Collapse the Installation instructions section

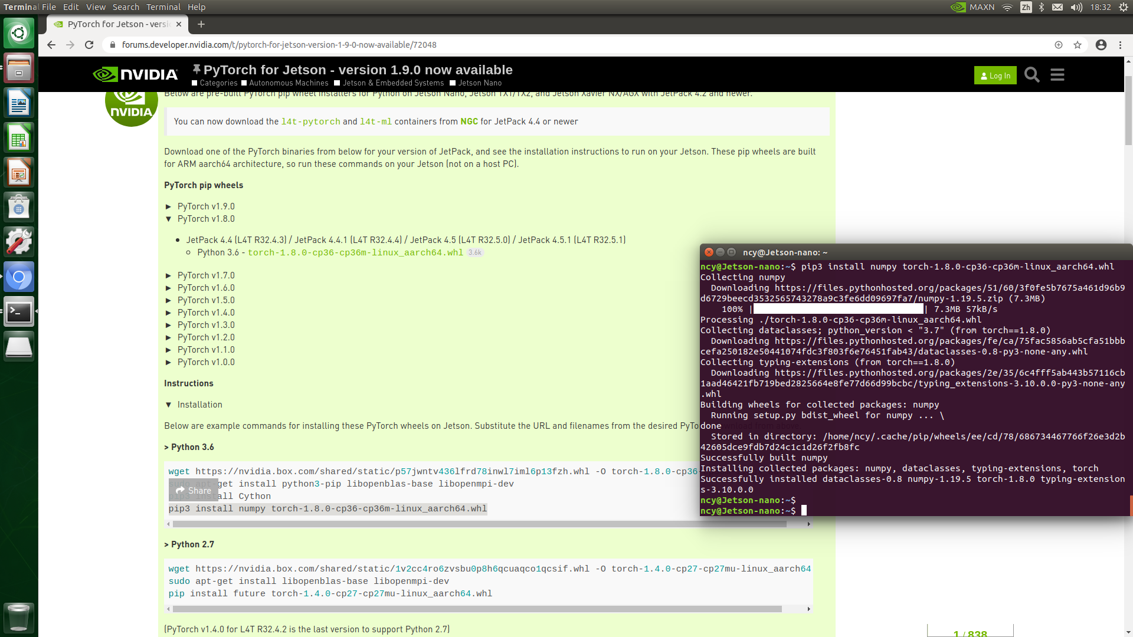click(194, 405)
